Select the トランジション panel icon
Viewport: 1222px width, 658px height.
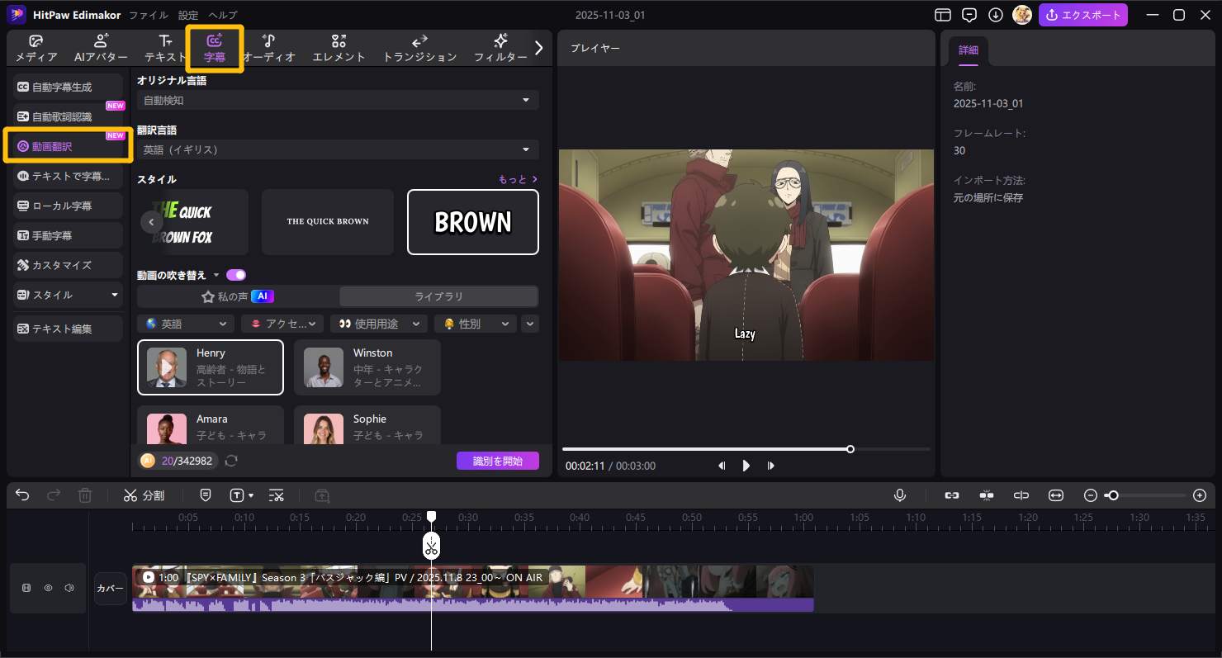(x=419, y=47)
